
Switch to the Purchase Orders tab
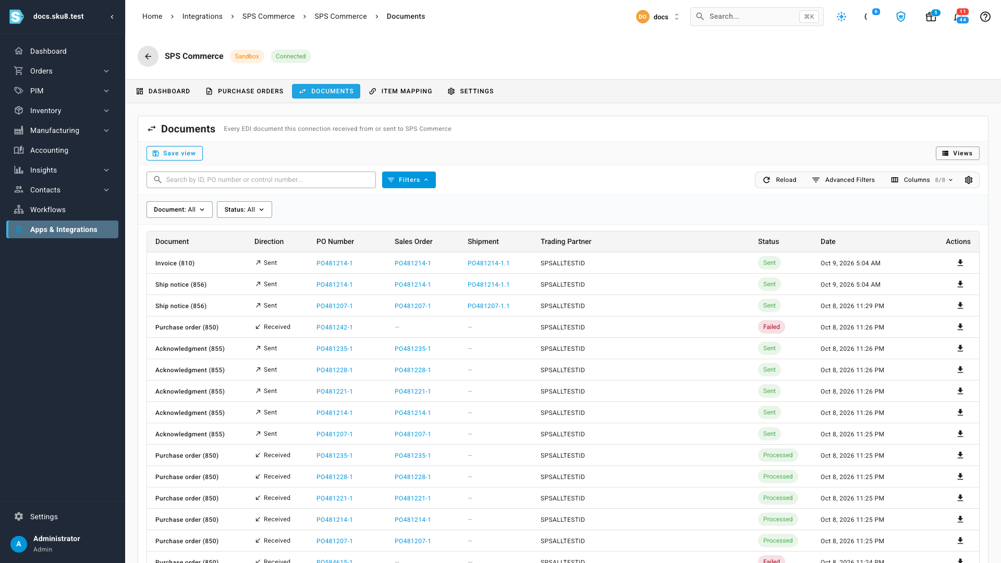[x=245, y=91]
